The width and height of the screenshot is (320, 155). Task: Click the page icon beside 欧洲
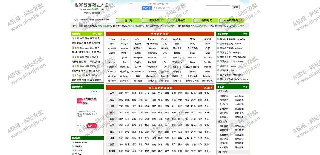click(x=73, y=48)
